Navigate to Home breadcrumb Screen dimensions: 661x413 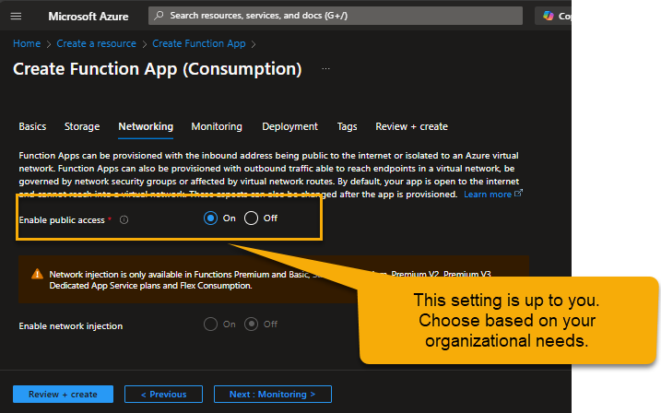27,43
